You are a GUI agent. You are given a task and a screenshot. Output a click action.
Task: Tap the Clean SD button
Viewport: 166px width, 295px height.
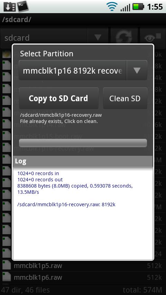pyautogui.click(x=125, y=98)
